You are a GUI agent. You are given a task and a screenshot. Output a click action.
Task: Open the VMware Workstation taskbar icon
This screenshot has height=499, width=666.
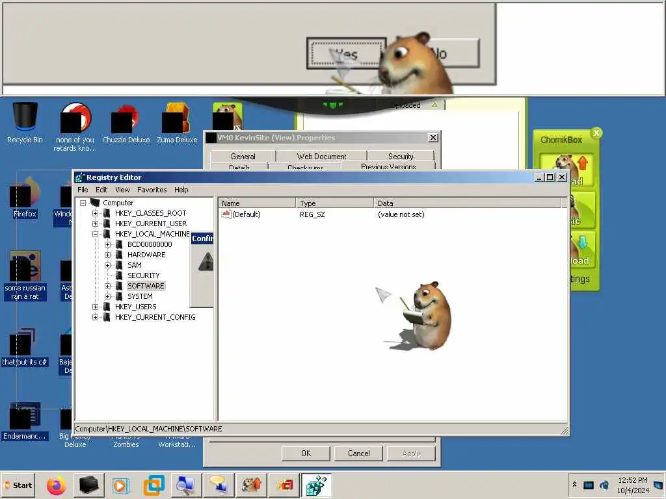(153, 485)
